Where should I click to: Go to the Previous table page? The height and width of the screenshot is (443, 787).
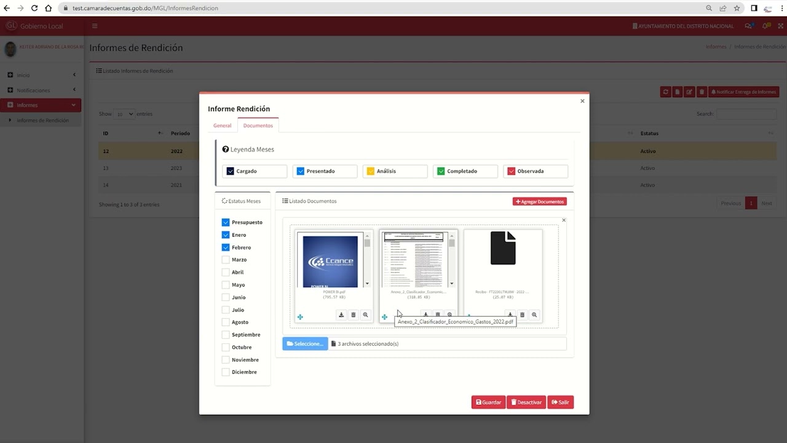730,203
